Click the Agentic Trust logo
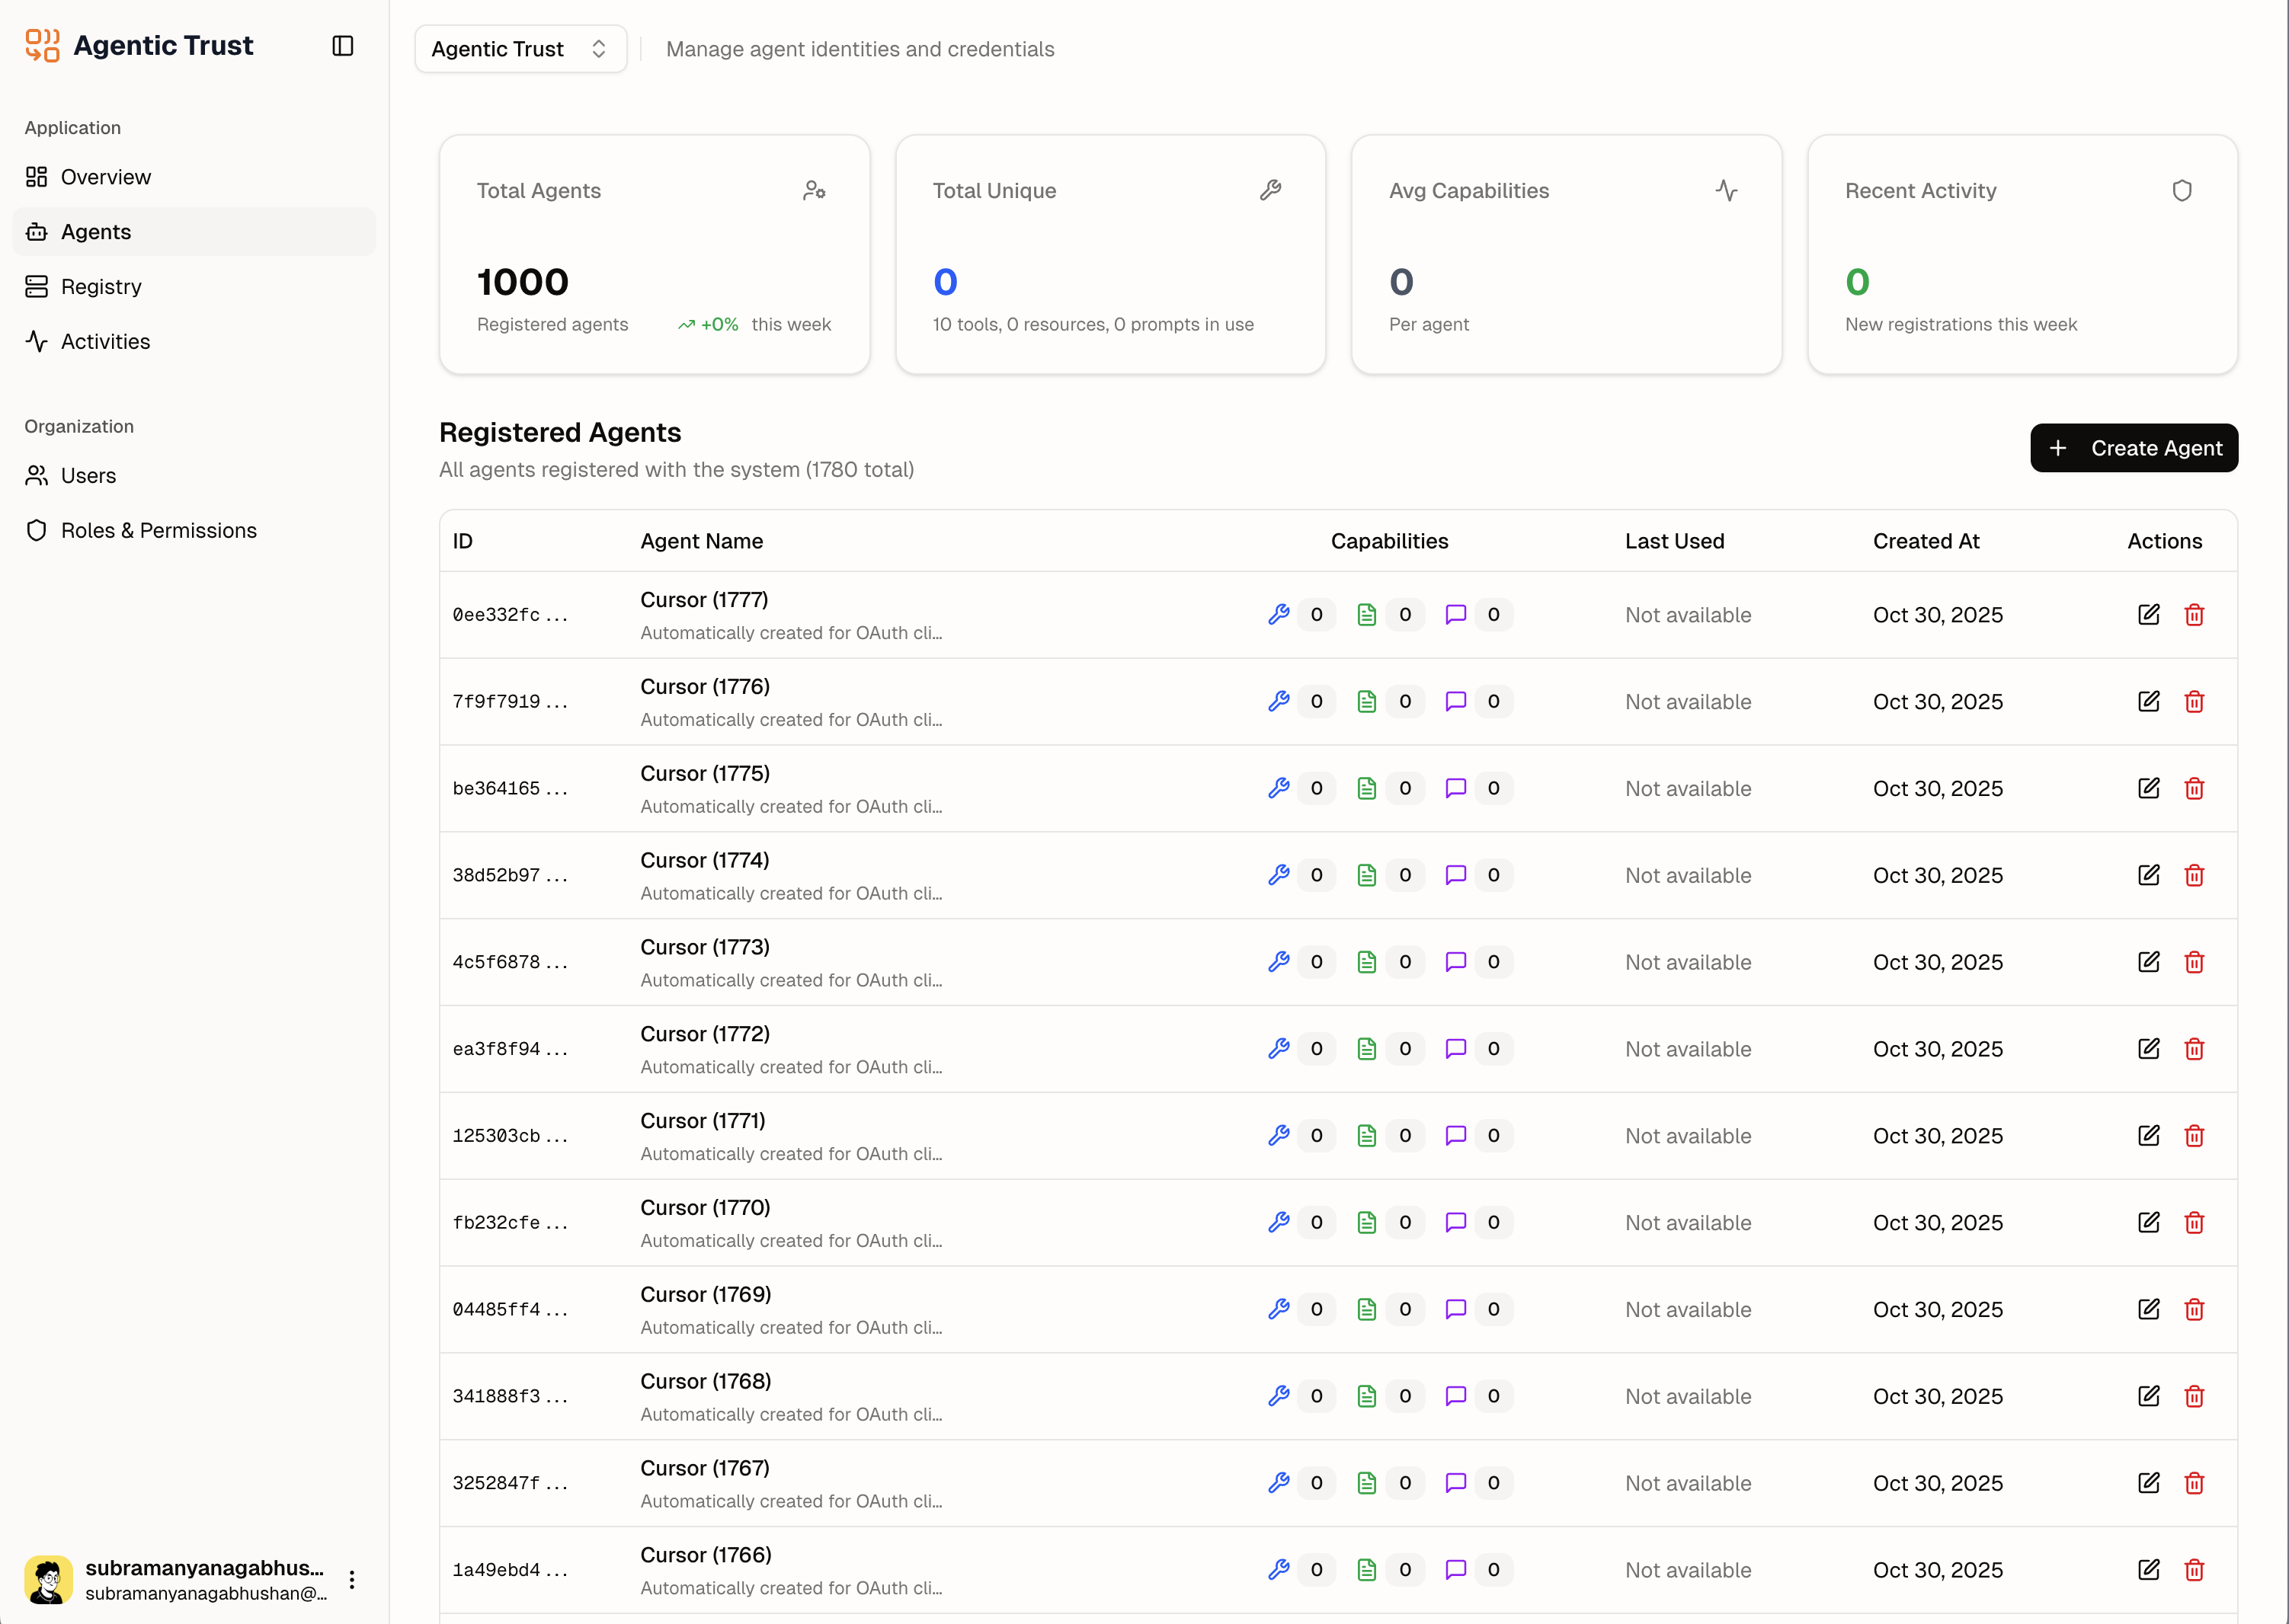The width and height of the screenshot is (2289, 1624). tap(42, 46)
